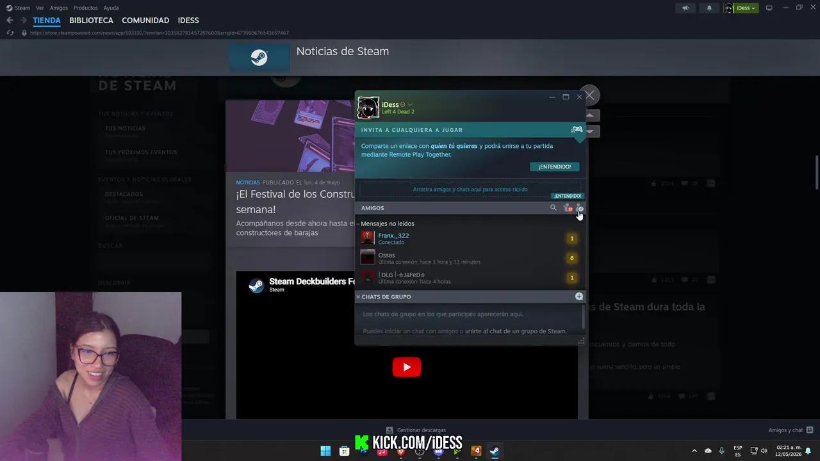Open the Festival de los Constructores news headline

tap(295, 201)
